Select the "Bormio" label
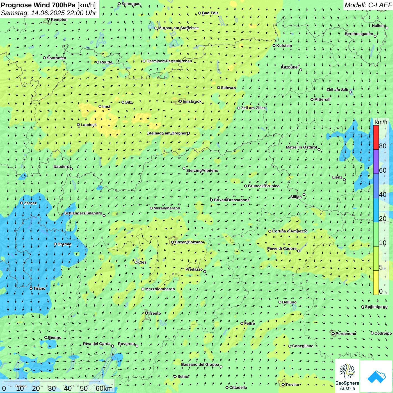Image resolution: width=393 pixels, height=393 pixels. tap(64, 244)
